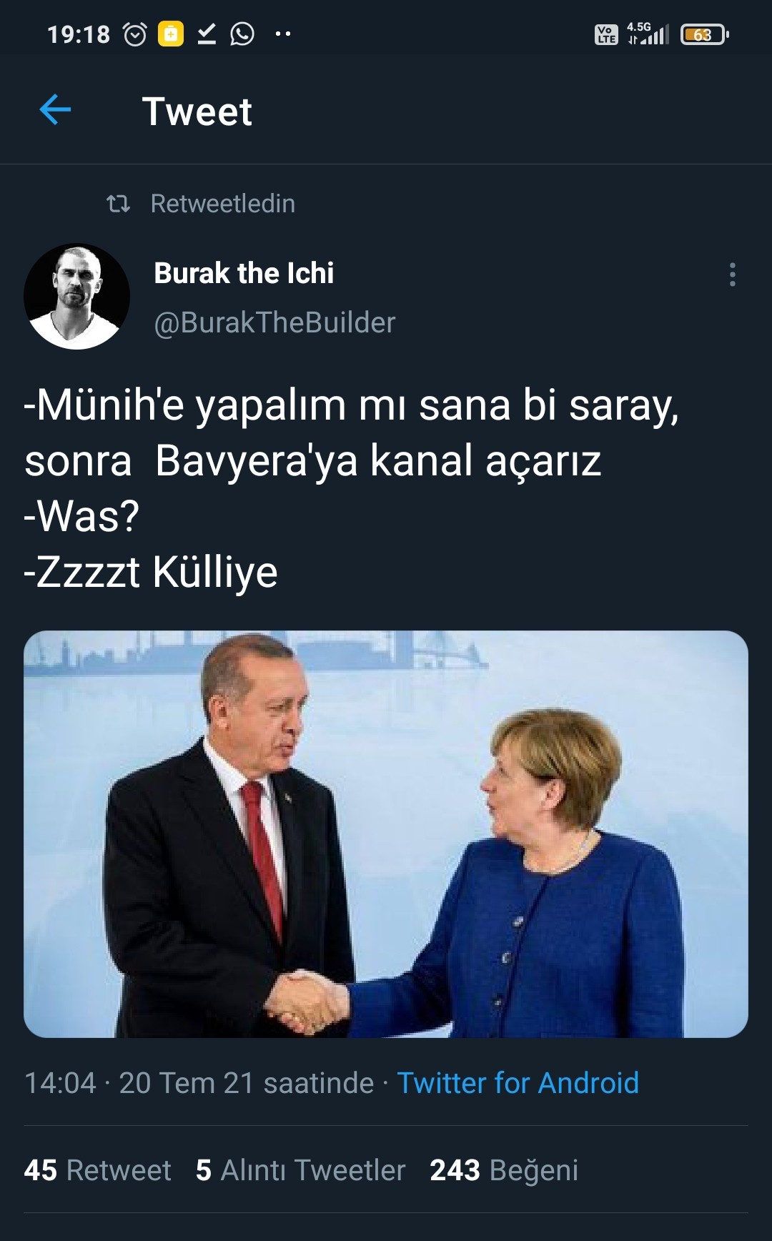Tap the tweet timestamp 14:04 · 20 Tem 21
Image resolution: width=772 pixels, height=1241 pixels.
pyautogui.click(x=199, y=1083)
